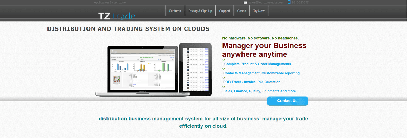
Task: Open the Features menu item
Action: [175, 11]
